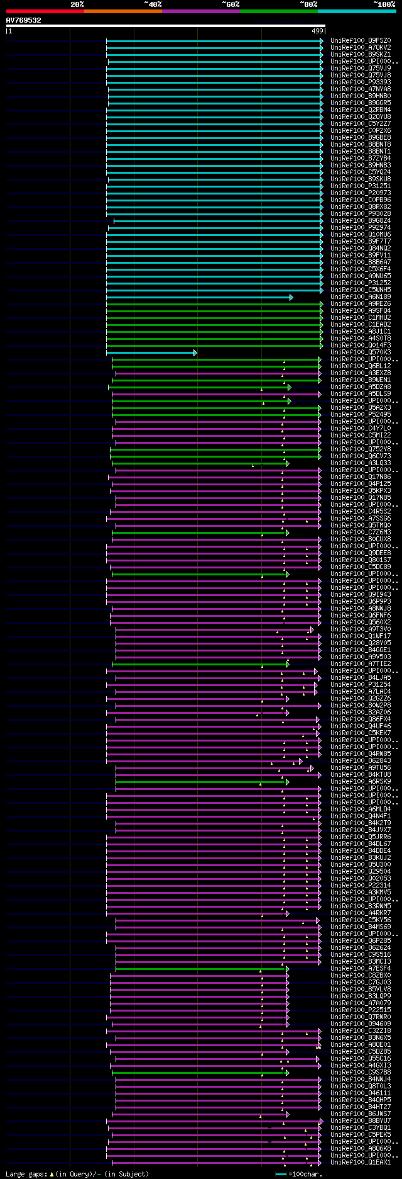This screenshot has width=402, height=1179.
Task: Select the UniRef100_O62843 label
Action: [x=361, y=761]
